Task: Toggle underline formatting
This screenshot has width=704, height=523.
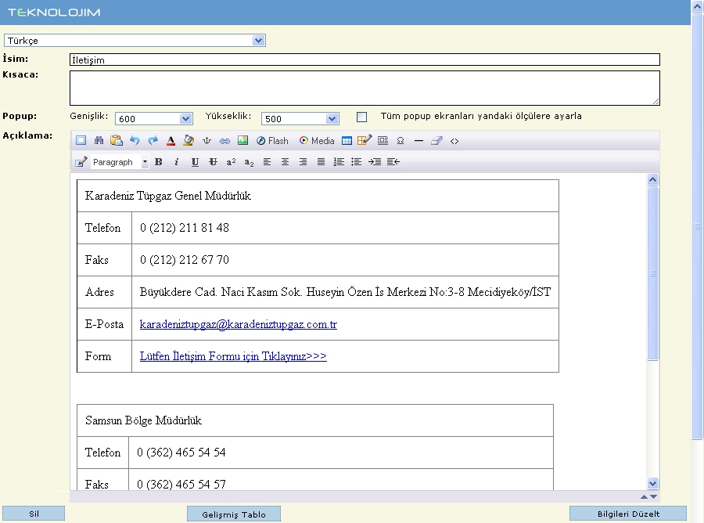Action: click(195, 162)
